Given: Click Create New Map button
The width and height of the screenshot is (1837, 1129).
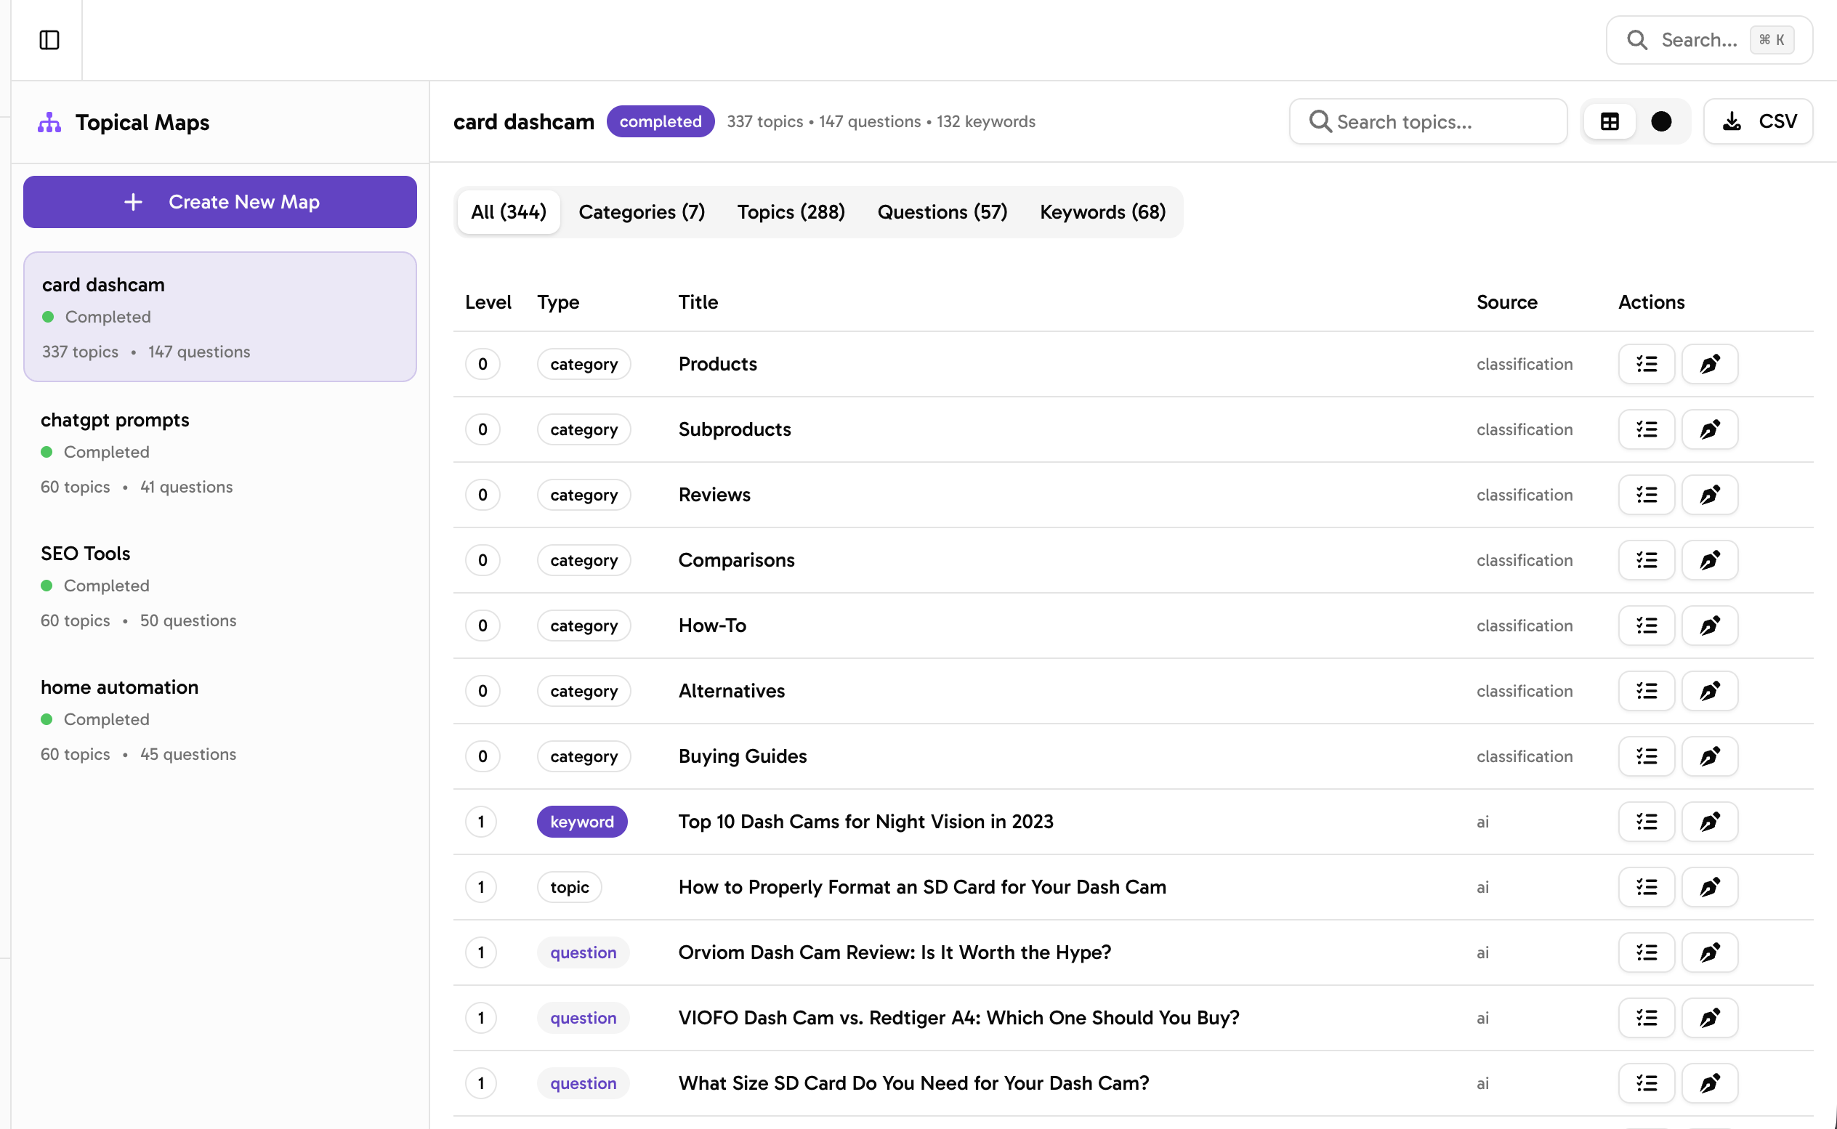Looking at the screenshot, I should click(219, 202).
